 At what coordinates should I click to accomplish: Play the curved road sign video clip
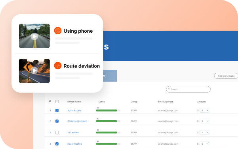[34, 71]
